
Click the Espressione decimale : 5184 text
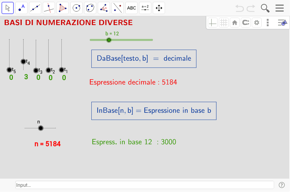point(133,82)
